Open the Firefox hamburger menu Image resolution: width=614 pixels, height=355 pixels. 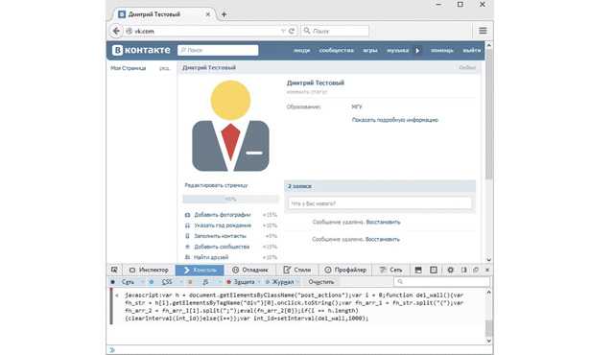483,31
